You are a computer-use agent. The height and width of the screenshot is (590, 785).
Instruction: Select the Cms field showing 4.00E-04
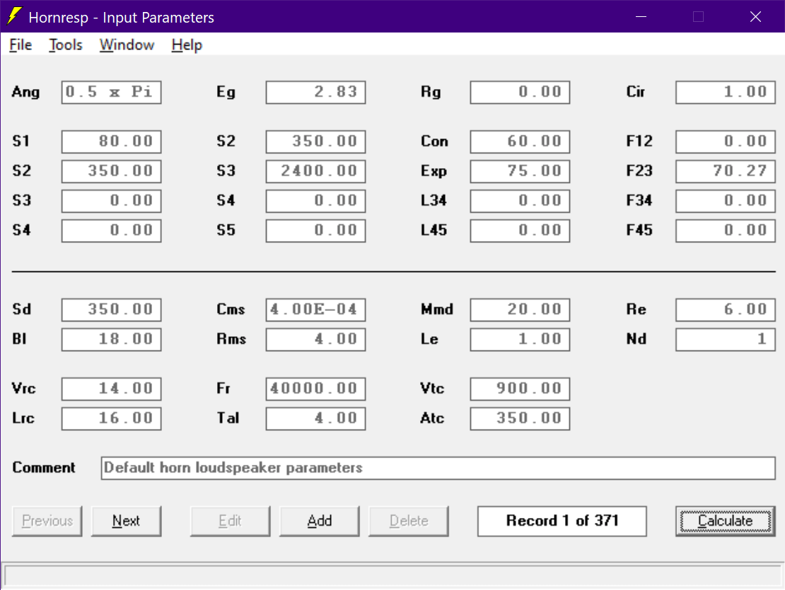(315, 309)
